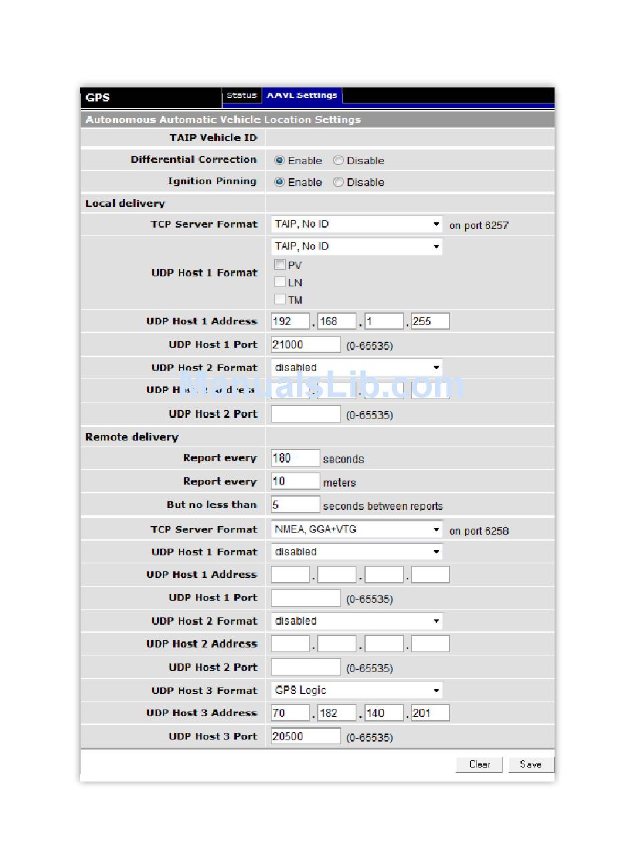
Task: Click Remote UDP Host 2 Port field
Action: tap(306, 667)
